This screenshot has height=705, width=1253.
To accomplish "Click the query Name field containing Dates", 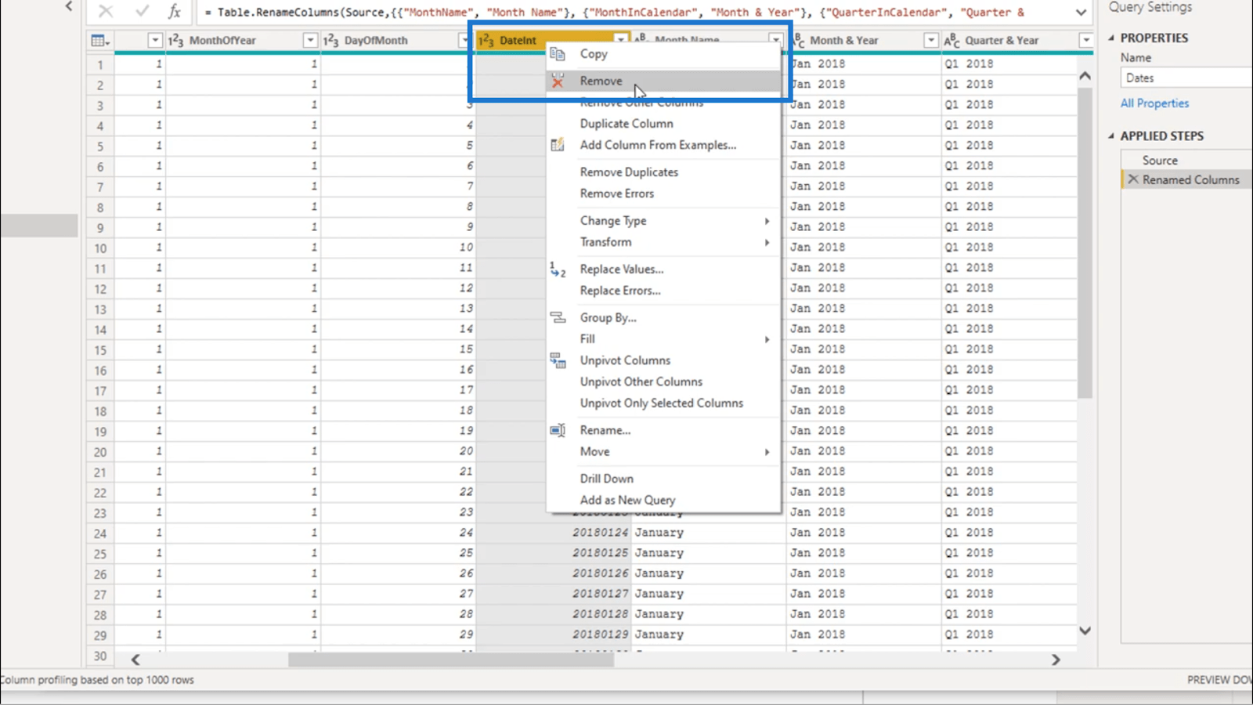I will pos(1186,78).
